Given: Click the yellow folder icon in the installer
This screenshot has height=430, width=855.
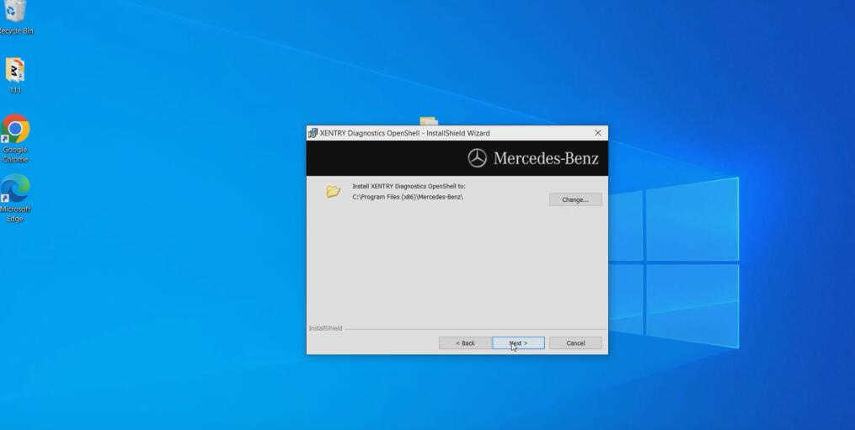Looking at the screenshot, I should click(x=334, y=191).
